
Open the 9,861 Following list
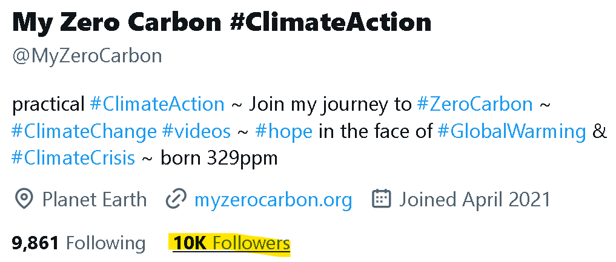pos(79,243)
